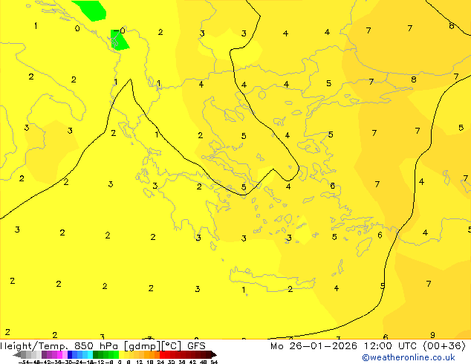Select the cyan legend swatch above -18

coord(90,354)
